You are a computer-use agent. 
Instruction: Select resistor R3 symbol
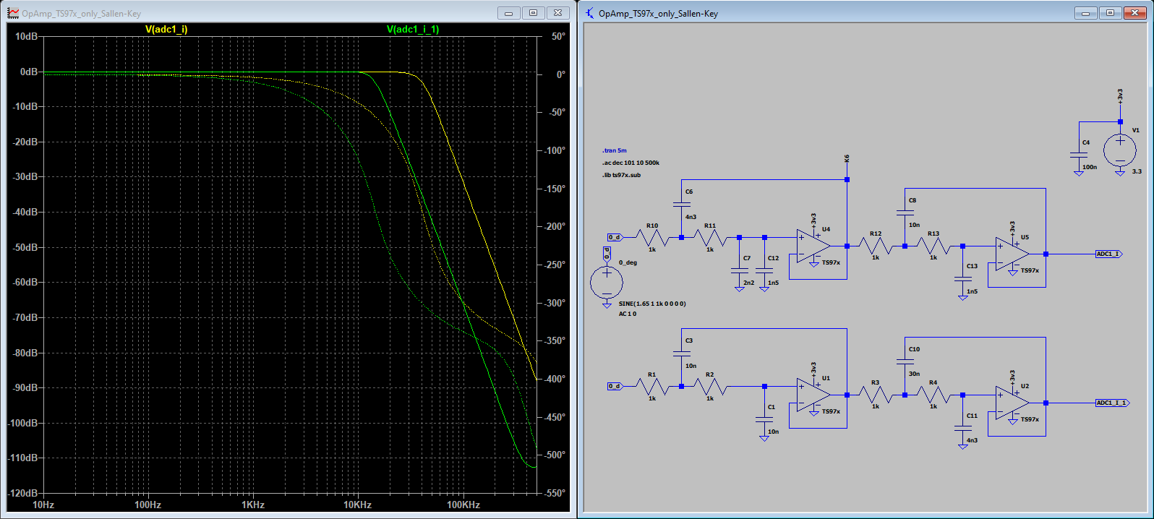(x=875, y=395)
